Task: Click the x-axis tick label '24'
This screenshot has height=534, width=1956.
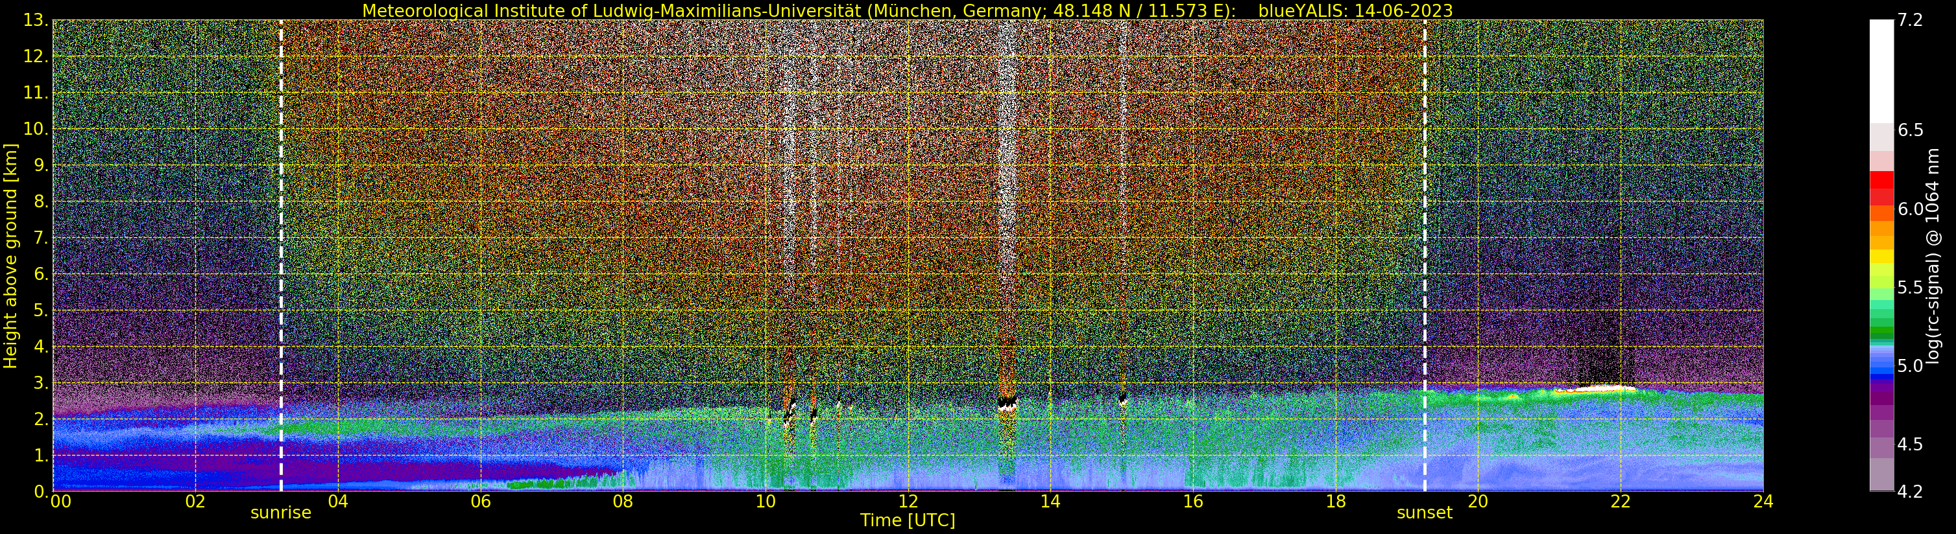Action: (x=1763, y=502)
